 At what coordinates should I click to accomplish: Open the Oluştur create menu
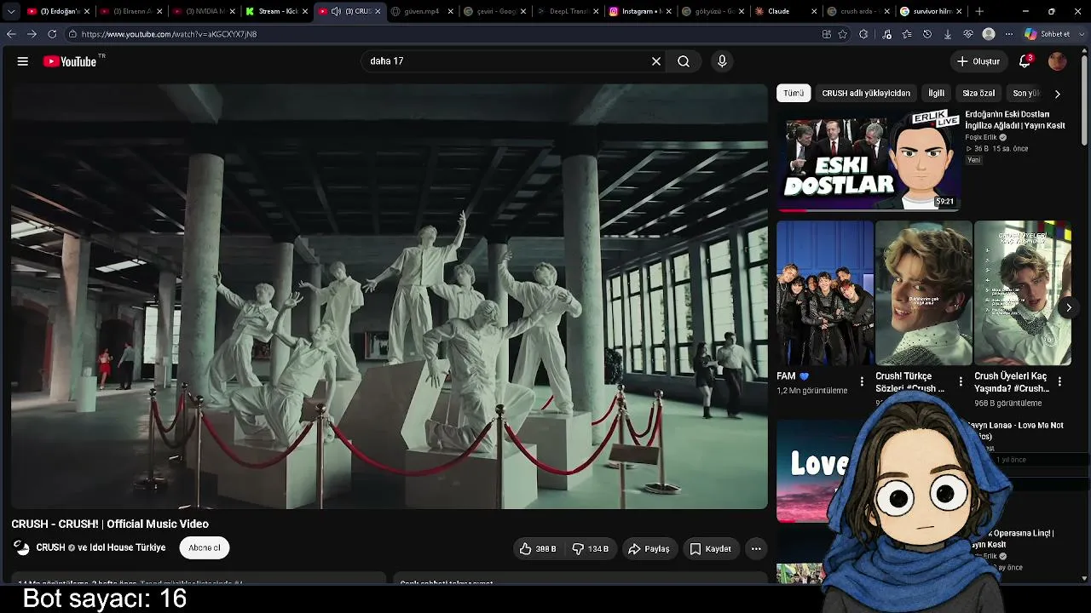tap(978, 61)
